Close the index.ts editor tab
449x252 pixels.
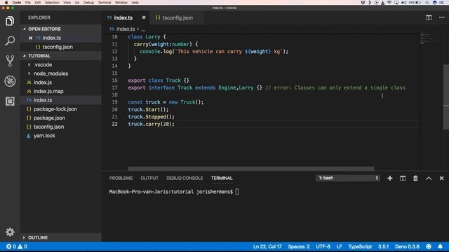point(144,17)
